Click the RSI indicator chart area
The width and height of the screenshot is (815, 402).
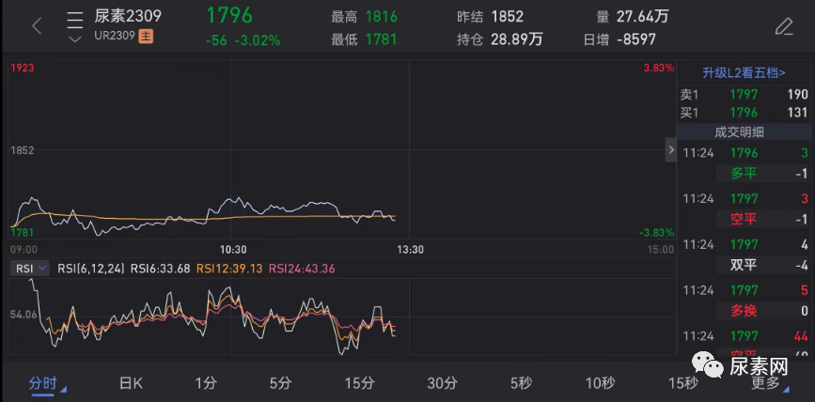341,317
